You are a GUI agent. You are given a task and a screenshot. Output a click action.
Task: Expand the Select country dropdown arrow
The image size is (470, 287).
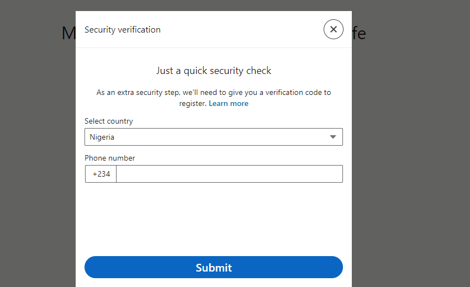[332, 137]
